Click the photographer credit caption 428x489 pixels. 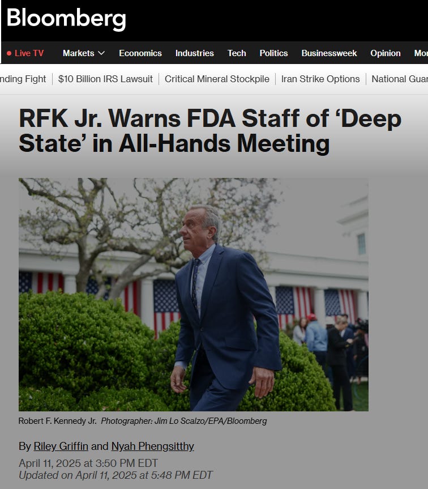coord(184,421)
